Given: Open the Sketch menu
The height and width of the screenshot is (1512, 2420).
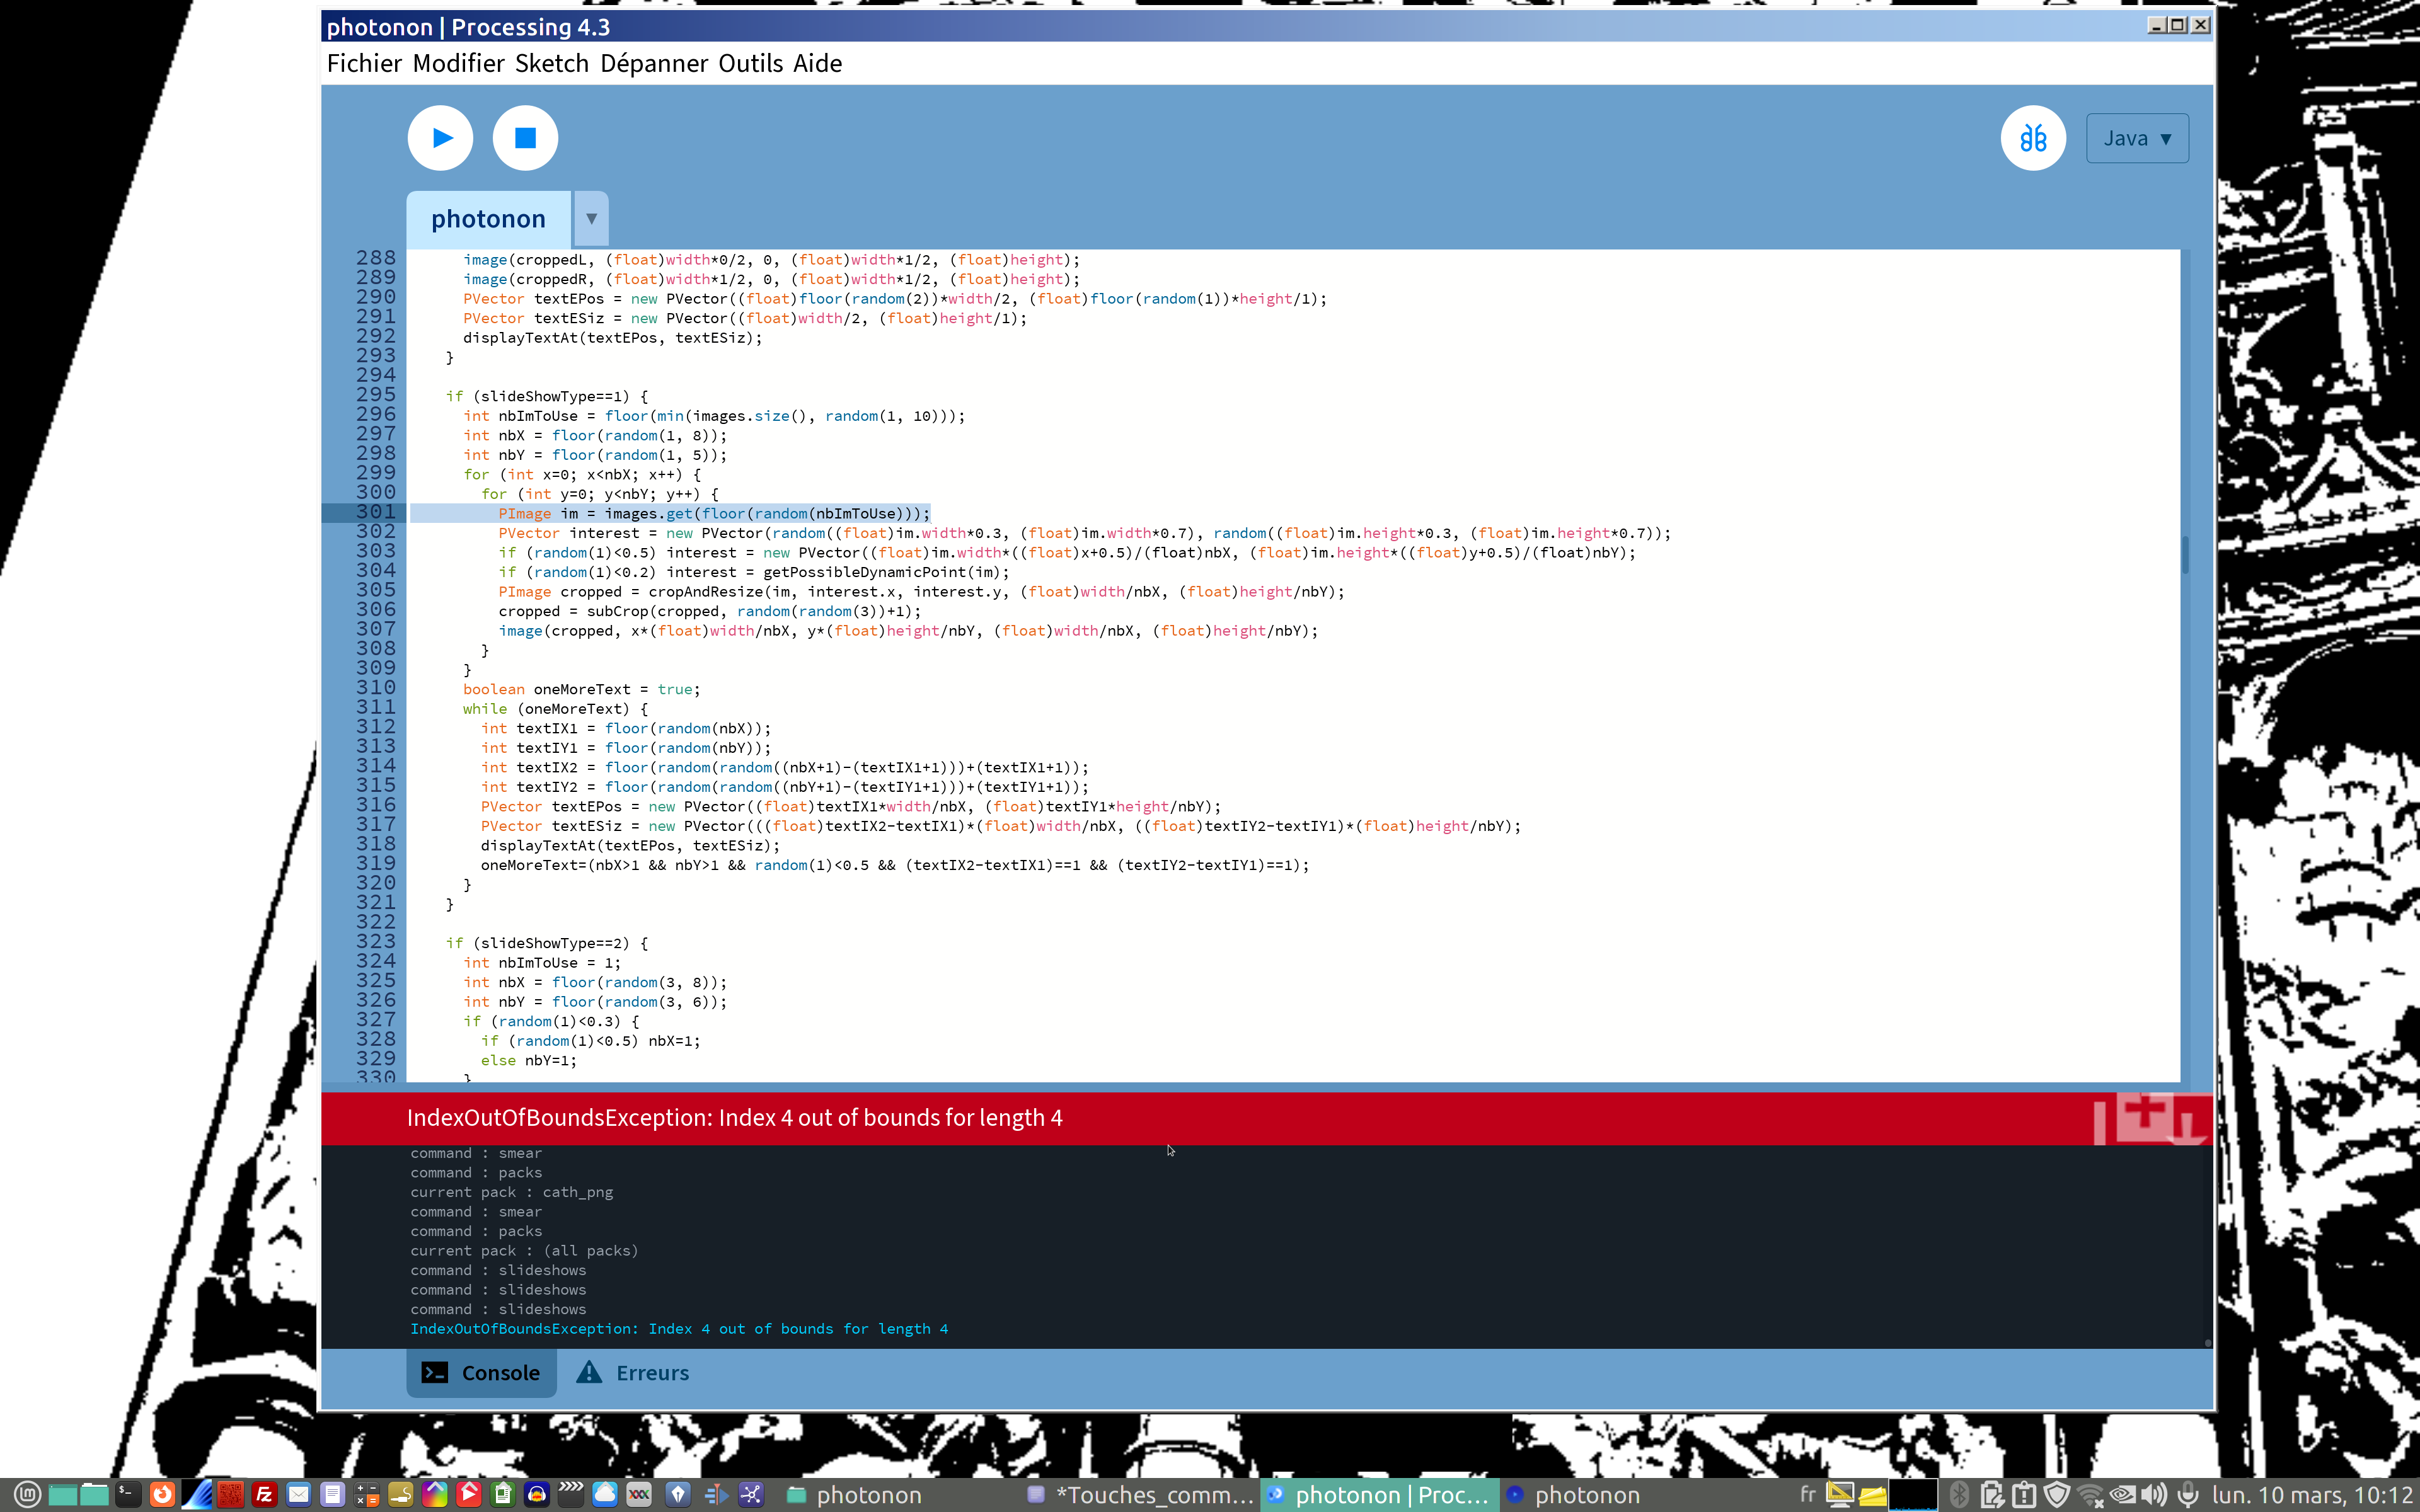Looking at the screenshot, I should [x=551, y=63].
